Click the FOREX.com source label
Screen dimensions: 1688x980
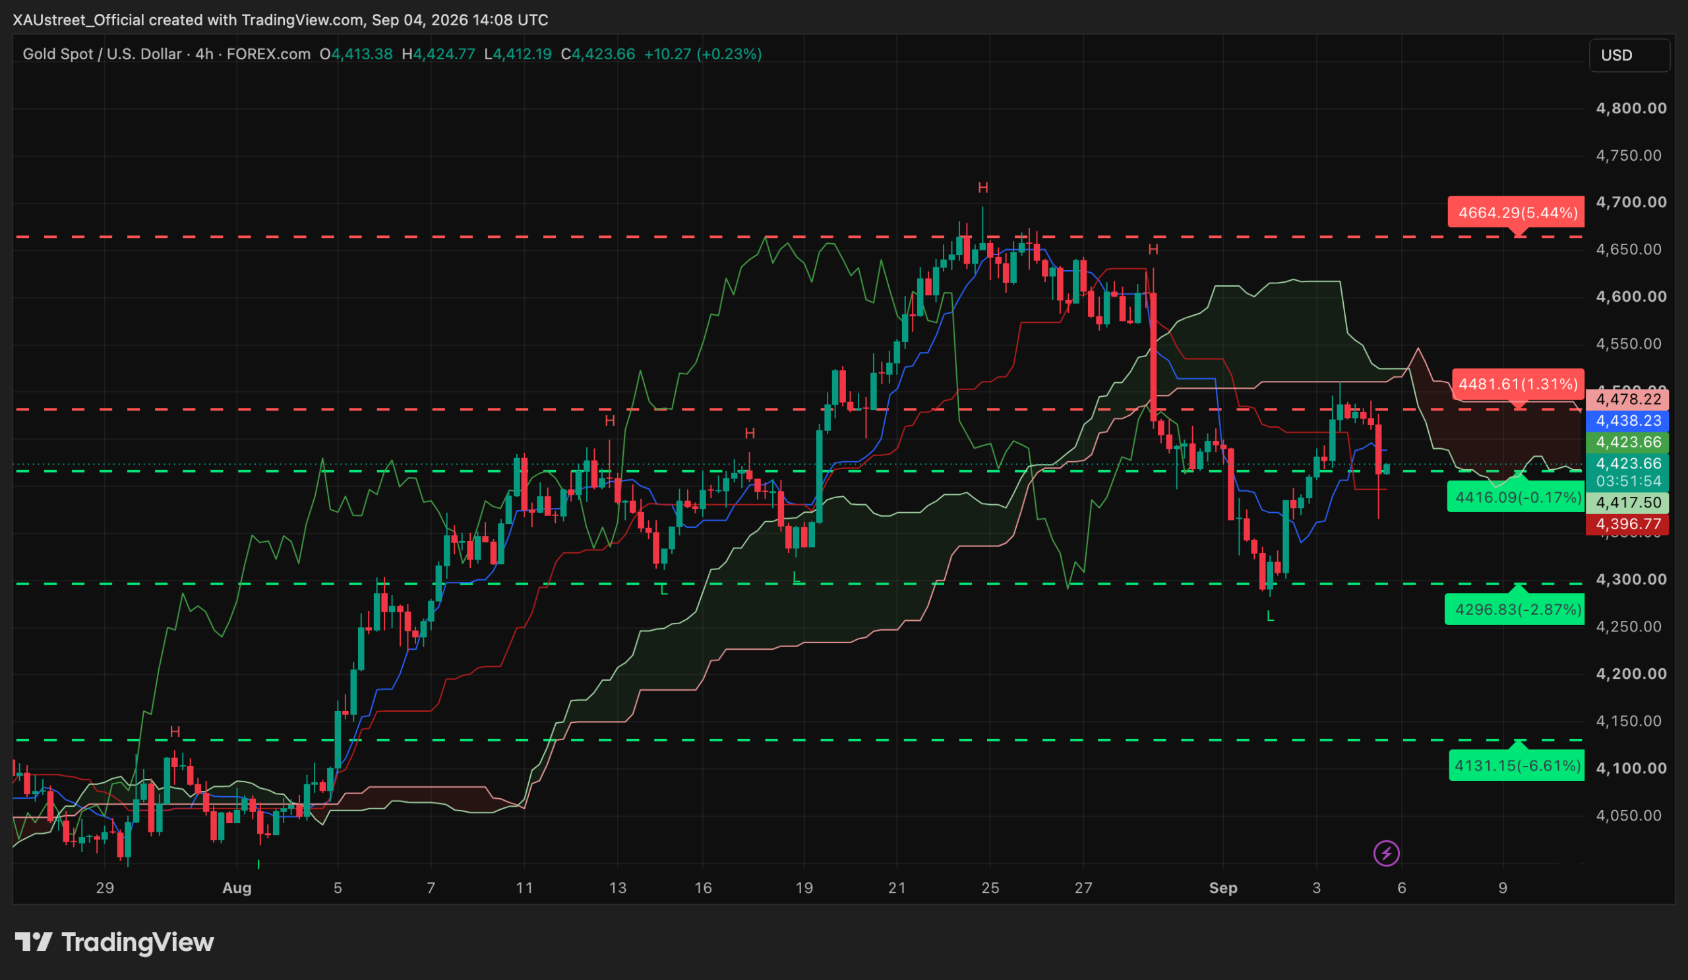pyautogui.click(x=268, y=54)
